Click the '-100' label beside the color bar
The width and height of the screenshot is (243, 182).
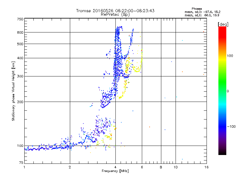coord(231,126)
